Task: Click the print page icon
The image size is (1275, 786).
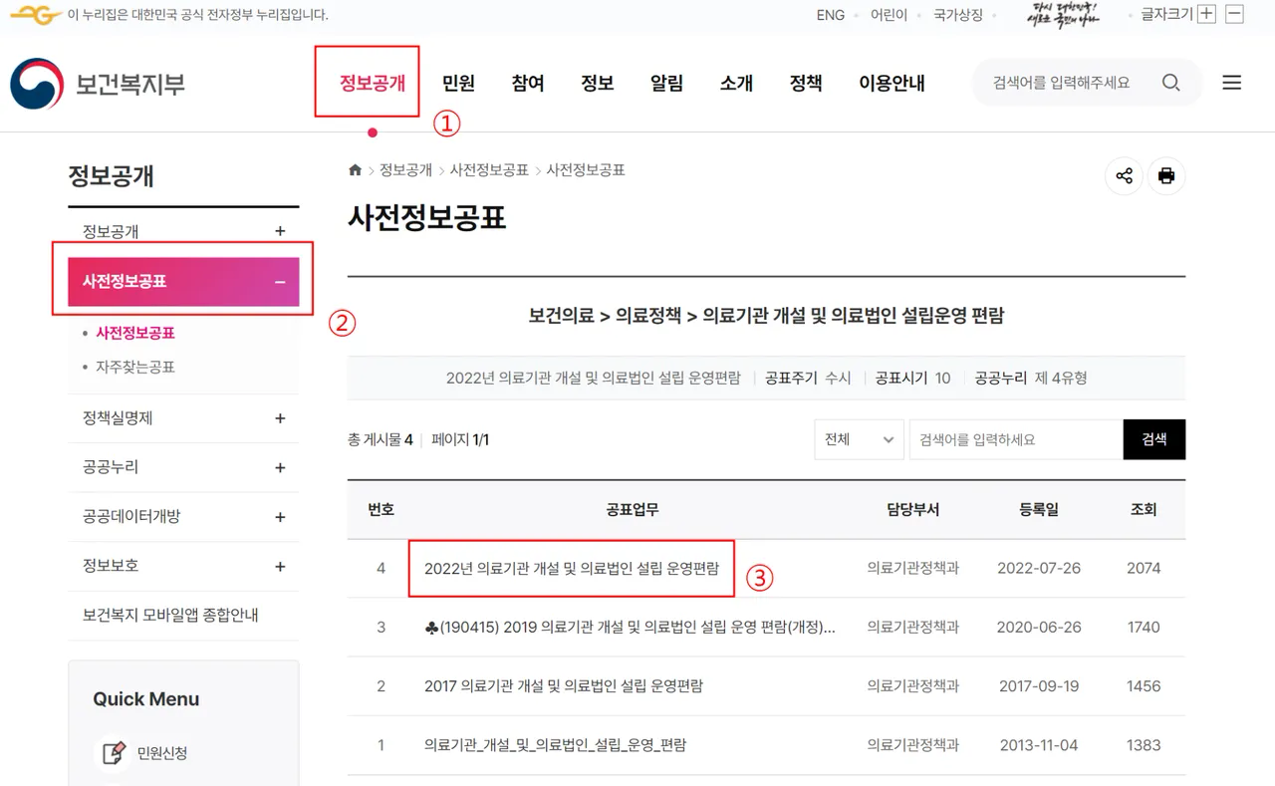Action: click(x=1166, y=176)
